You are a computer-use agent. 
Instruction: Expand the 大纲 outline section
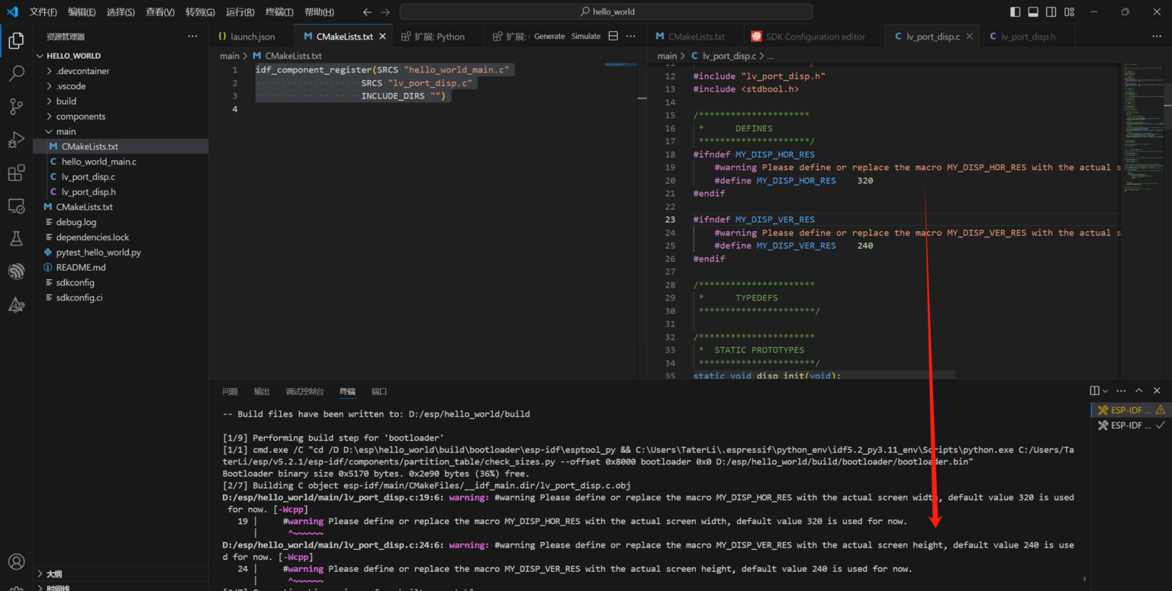(x=53, y=573)
